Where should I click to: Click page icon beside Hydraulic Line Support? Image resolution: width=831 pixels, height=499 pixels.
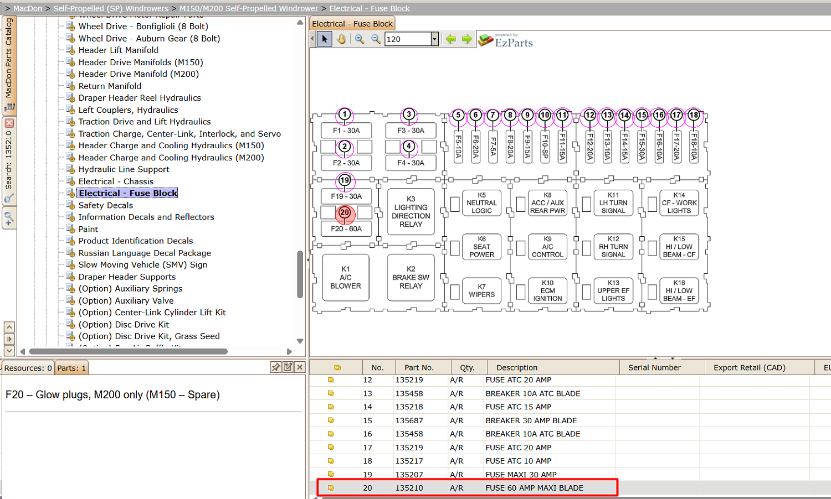(70, 169)
